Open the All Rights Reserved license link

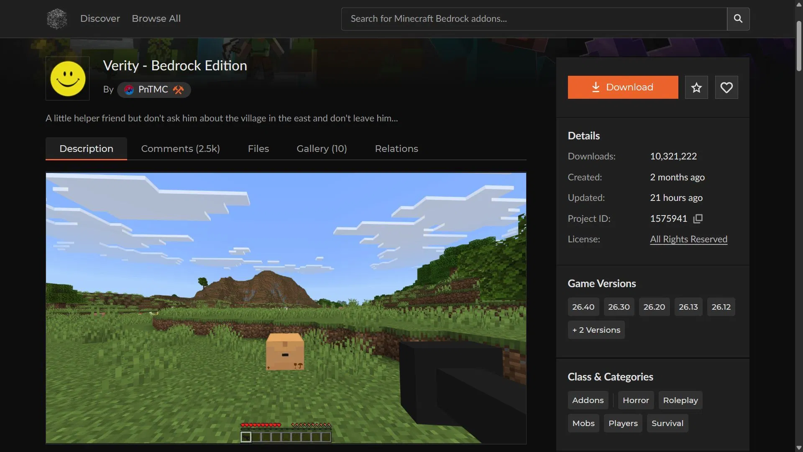688,239
